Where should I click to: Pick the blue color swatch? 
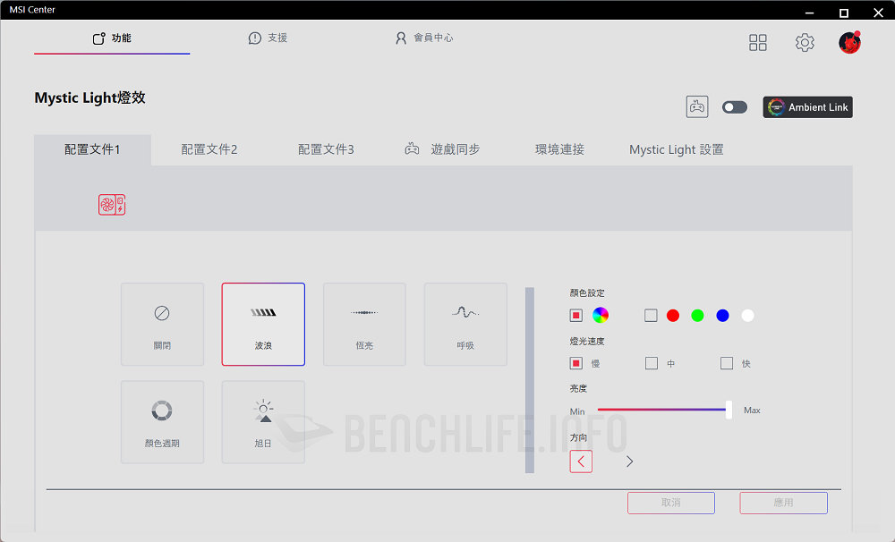pos(722,316)
